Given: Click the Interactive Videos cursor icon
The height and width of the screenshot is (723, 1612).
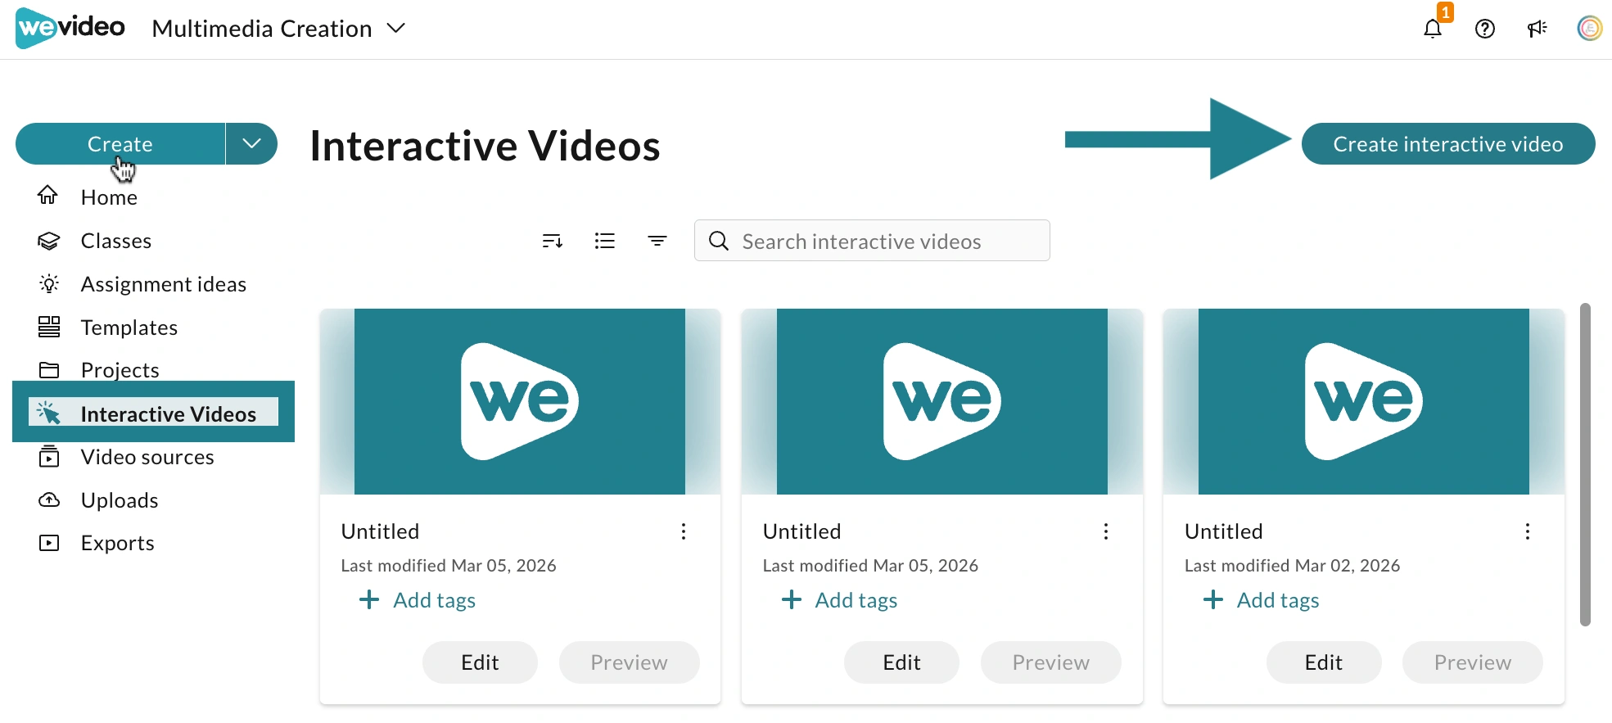Looking at the screenshot, I should coord(48,413).
